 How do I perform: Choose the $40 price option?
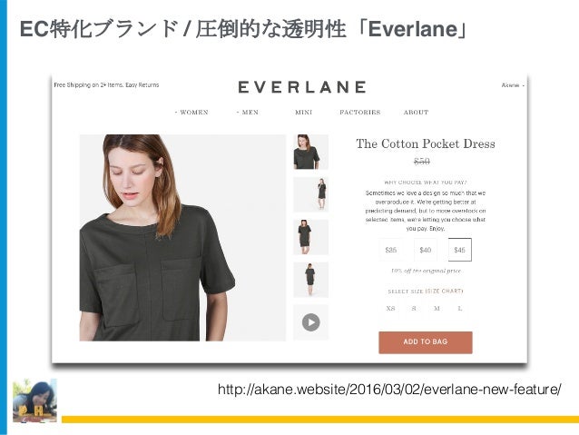tap(426, 250)
